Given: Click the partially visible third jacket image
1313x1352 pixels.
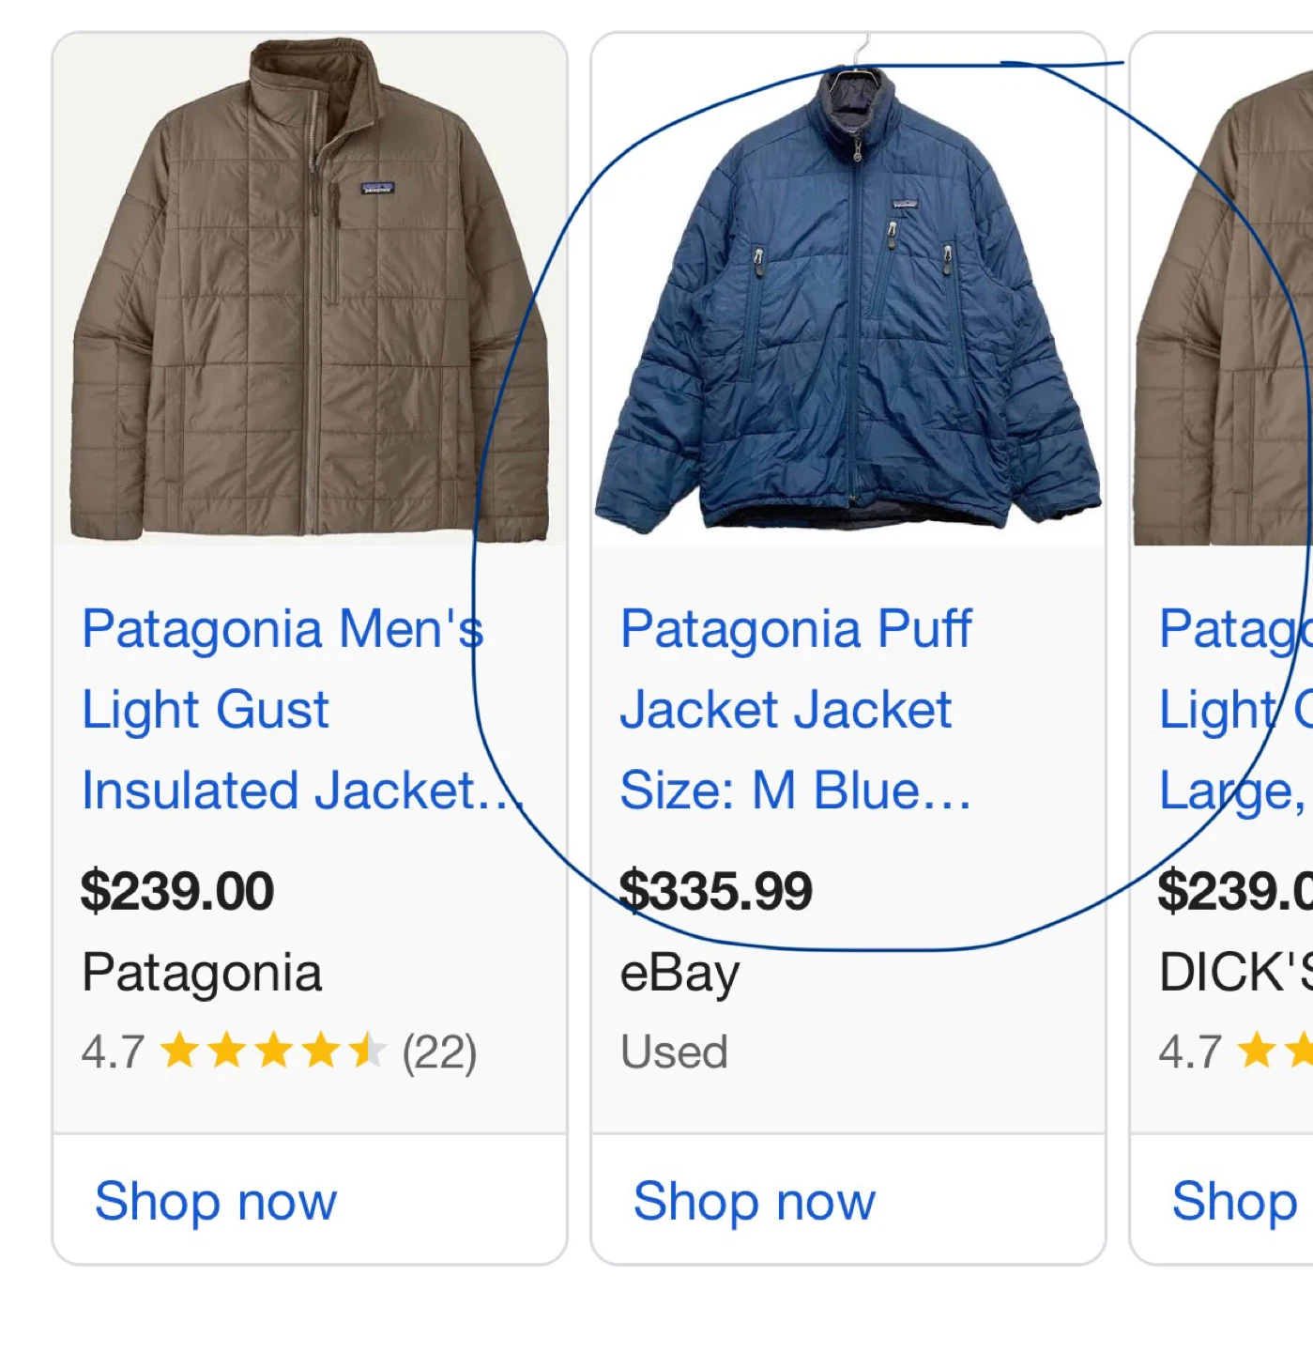Looking at the screenshot, I should coord(1224,310).
